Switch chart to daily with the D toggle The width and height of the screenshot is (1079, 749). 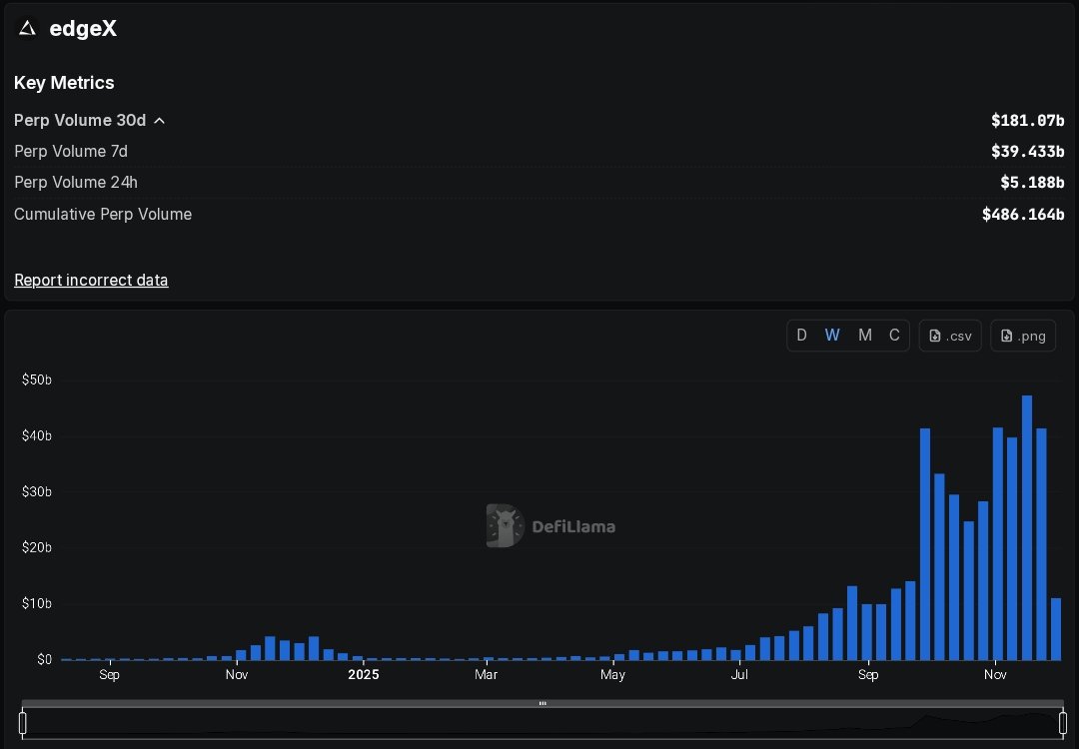tap(801, 336)
